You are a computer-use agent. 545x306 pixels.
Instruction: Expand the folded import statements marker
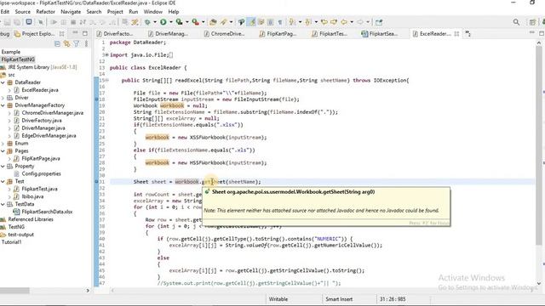(x=106, y=55)
